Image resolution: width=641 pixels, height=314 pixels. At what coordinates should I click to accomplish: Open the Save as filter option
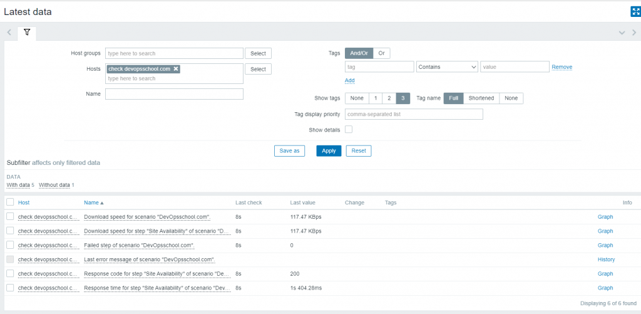(x=289, y=151)
